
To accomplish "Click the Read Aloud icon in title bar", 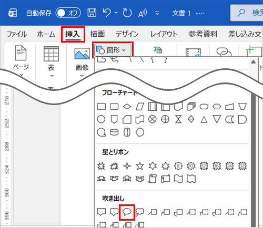I will tap(143, 13).
